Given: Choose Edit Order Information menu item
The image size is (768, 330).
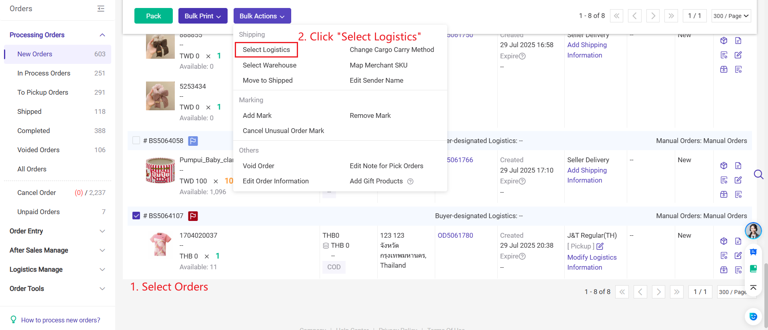Looking at the screenshot, I should point(276,181).
